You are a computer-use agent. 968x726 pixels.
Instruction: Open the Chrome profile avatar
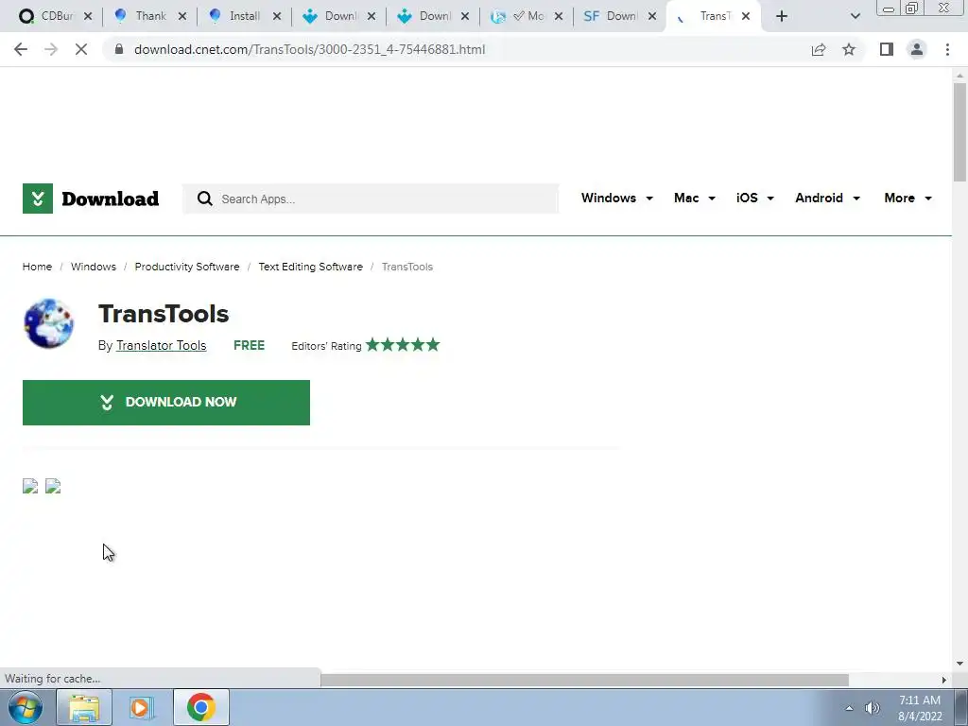pyautogui.click(x=917, y=49)
